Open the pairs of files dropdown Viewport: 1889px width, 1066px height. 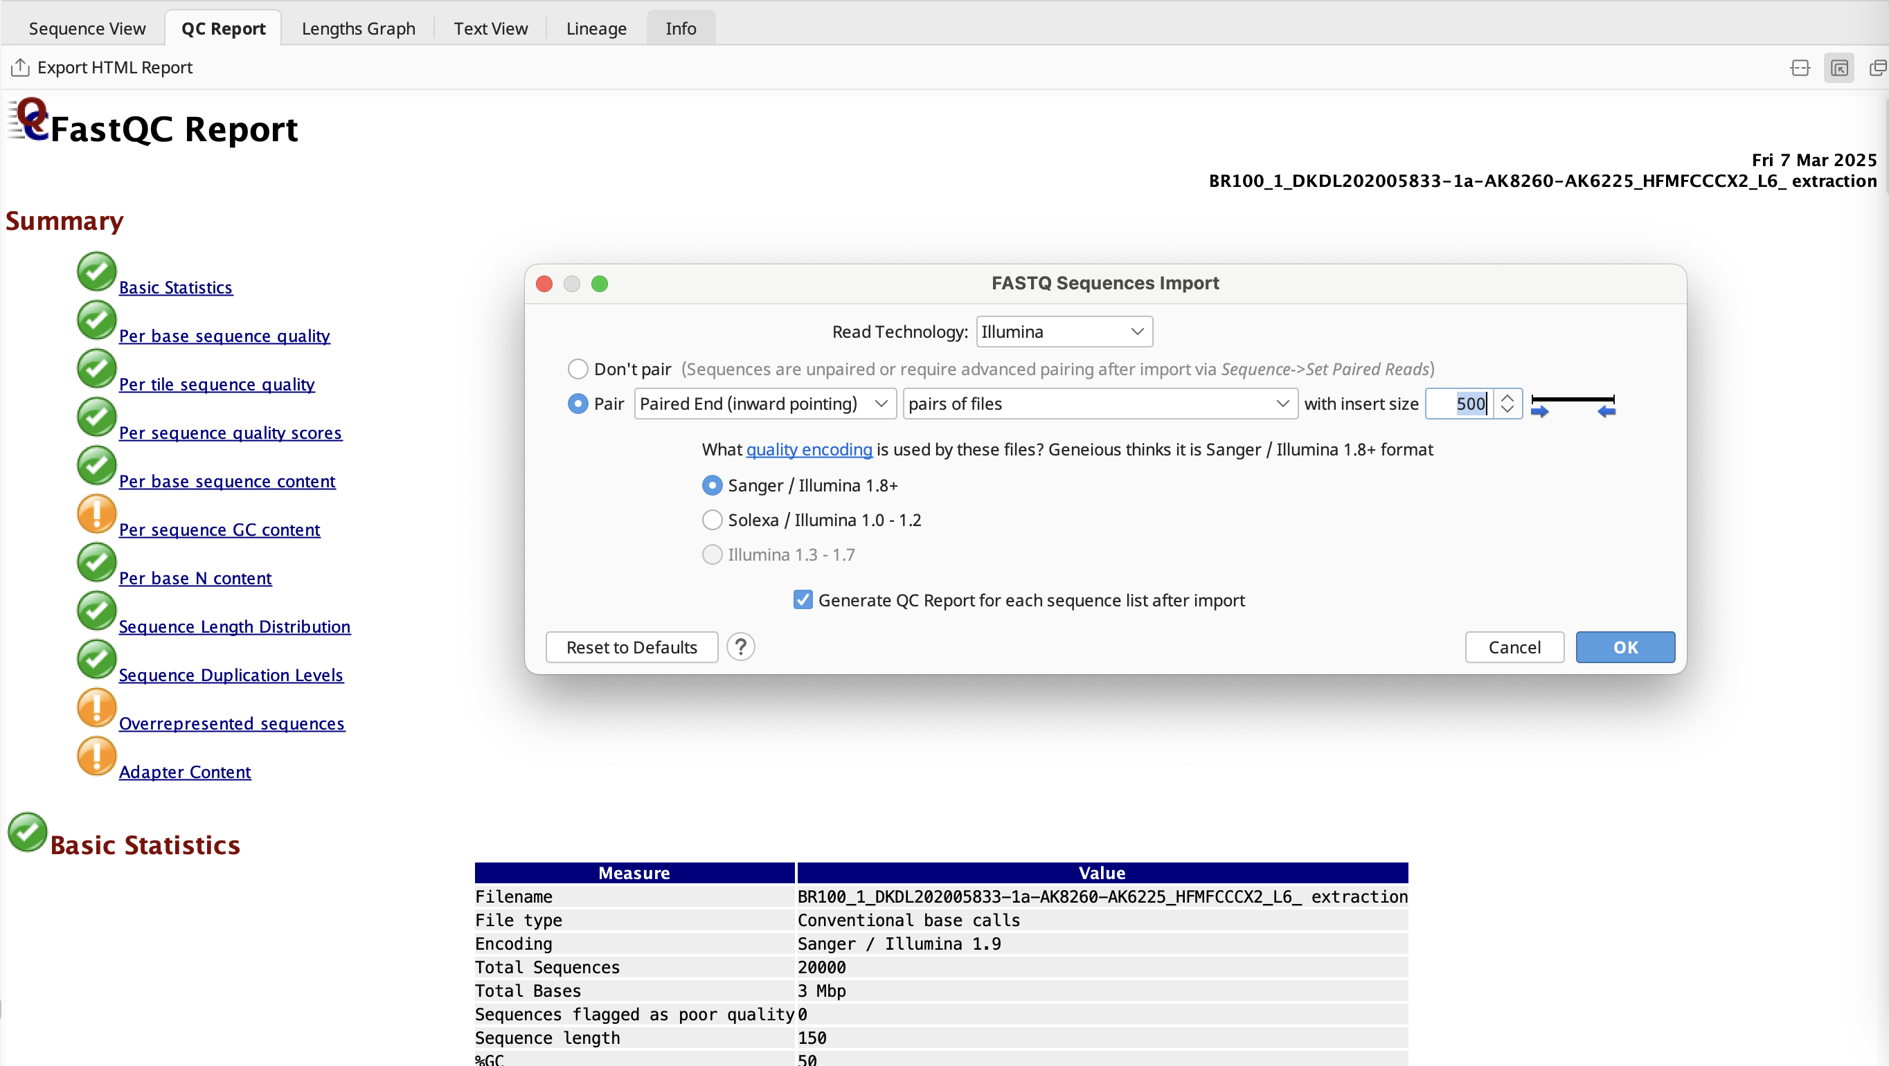point(1098,404)
